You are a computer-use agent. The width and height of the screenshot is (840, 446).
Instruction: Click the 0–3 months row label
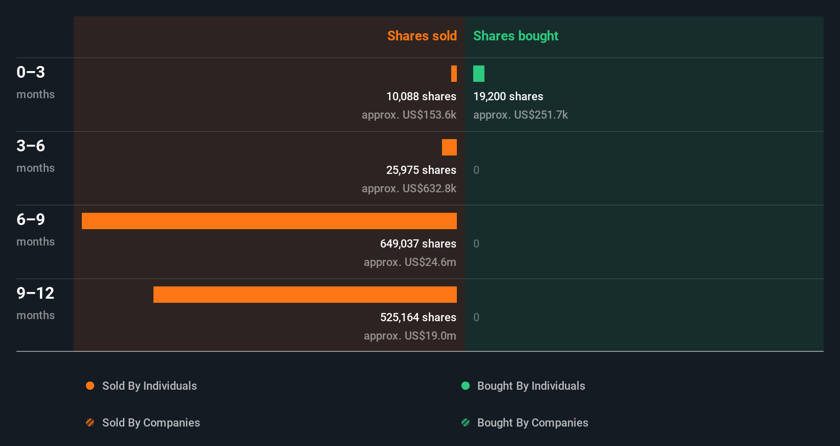click(35, 82)
